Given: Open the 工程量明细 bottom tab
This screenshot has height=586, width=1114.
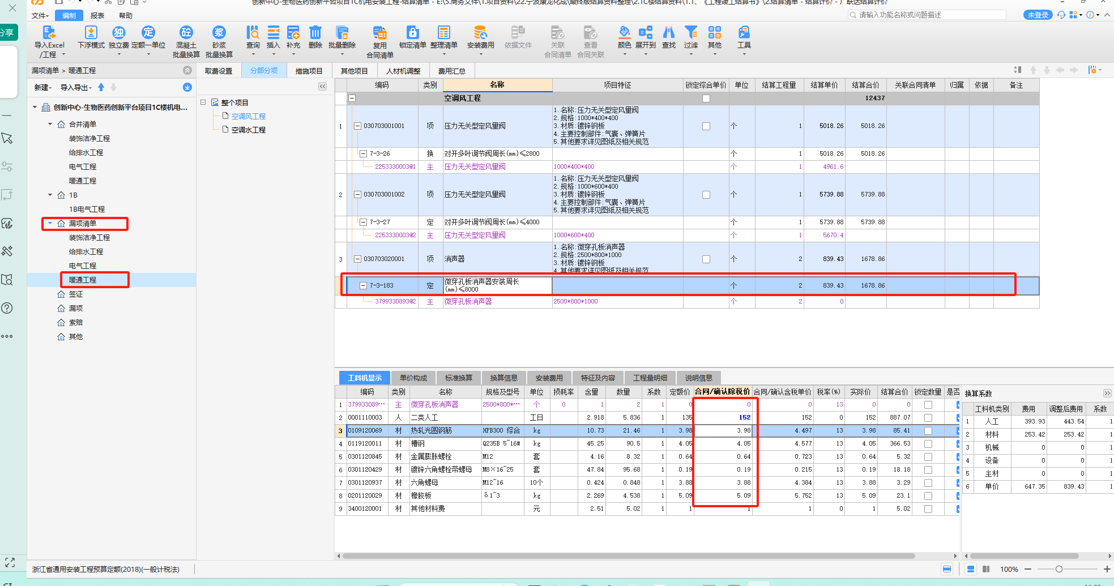Looking at the screenshot, I should (x=650, y=378).
